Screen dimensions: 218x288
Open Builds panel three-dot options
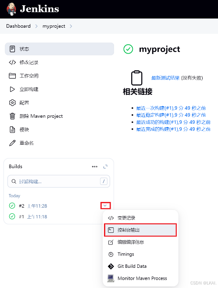coord(95,166)
